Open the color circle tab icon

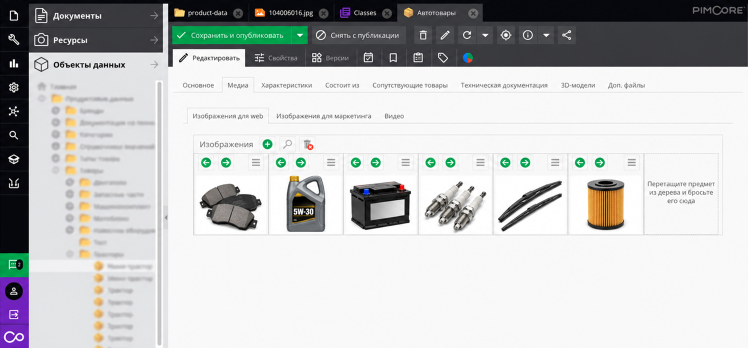coord(467,58)
